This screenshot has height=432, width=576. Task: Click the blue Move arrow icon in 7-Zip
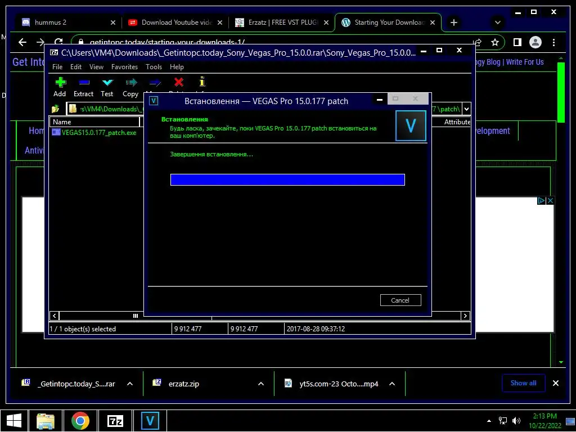coord(155,83)
